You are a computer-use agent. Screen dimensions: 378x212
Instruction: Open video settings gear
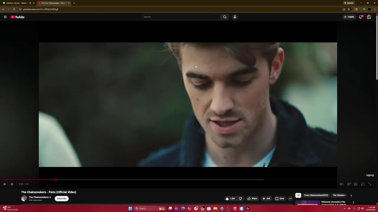[x=349, y=184]
